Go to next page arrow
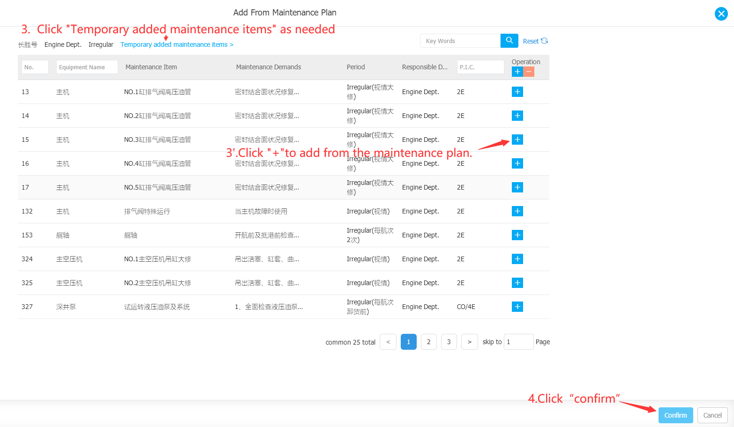The height and width of the screenshot is (427, 734). click(470, 342)
